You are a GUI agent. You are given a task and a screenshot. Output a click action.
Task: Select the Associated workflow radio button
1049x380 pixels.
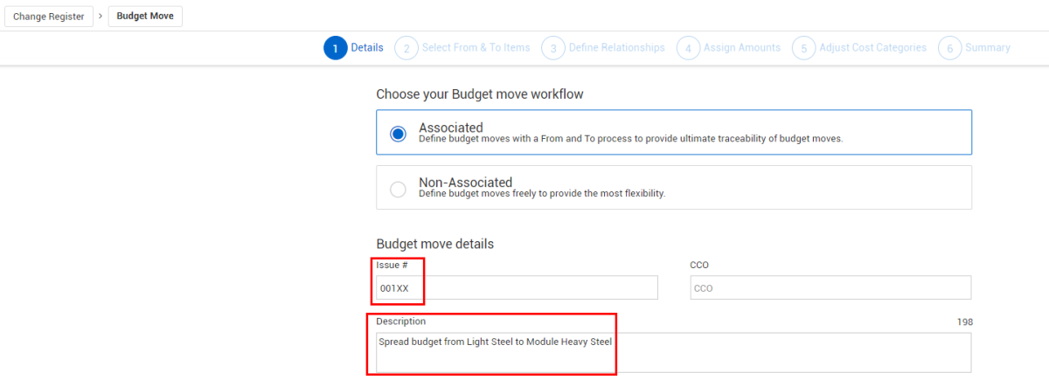399,134
